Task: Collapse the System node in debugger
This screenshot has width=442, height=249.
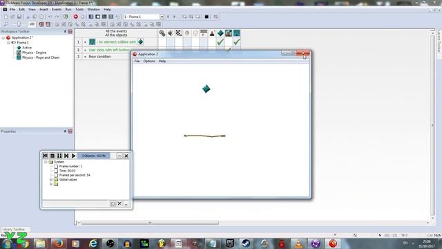Action: (46, 162)
